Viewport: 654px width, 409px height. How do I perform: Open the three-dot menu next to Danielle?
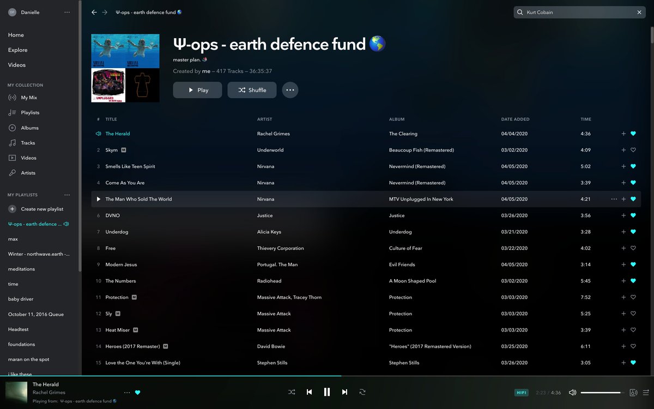(67, 12)
